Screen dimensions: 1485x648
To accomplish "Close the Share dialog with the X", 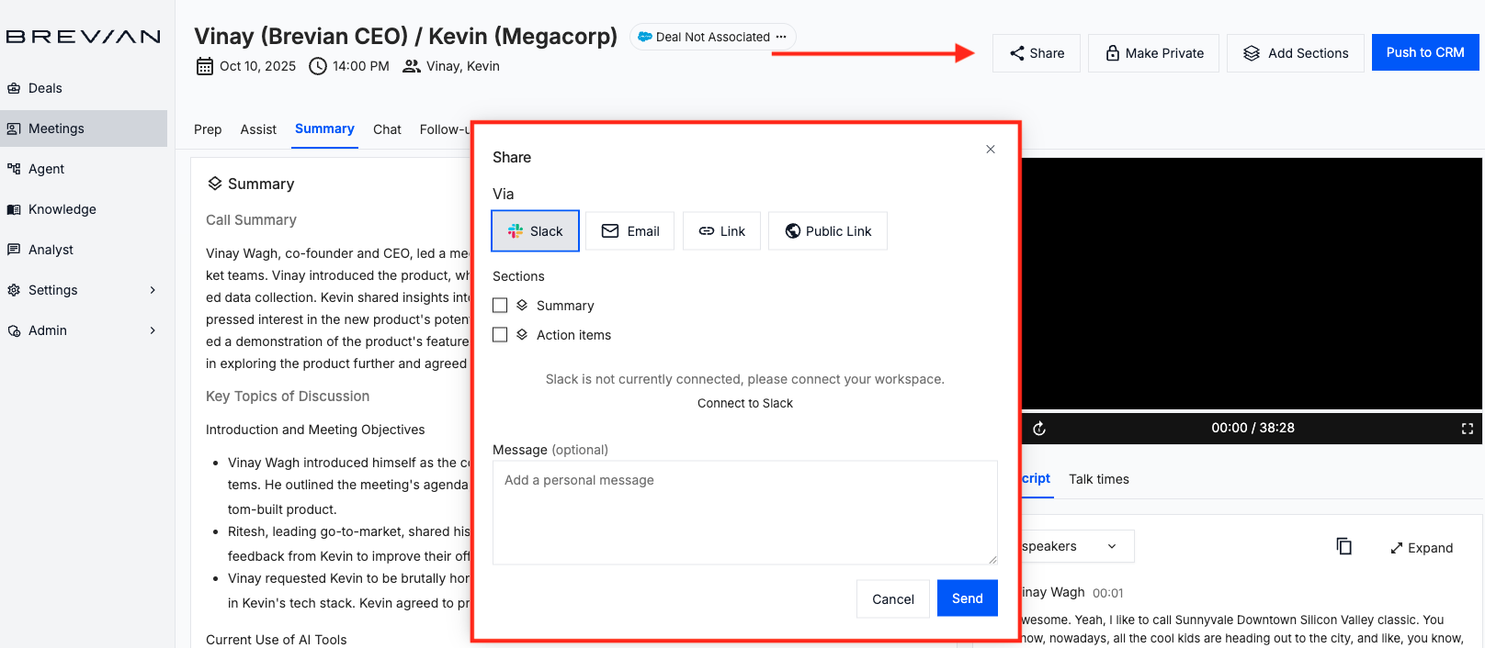I will click(991, 150).
